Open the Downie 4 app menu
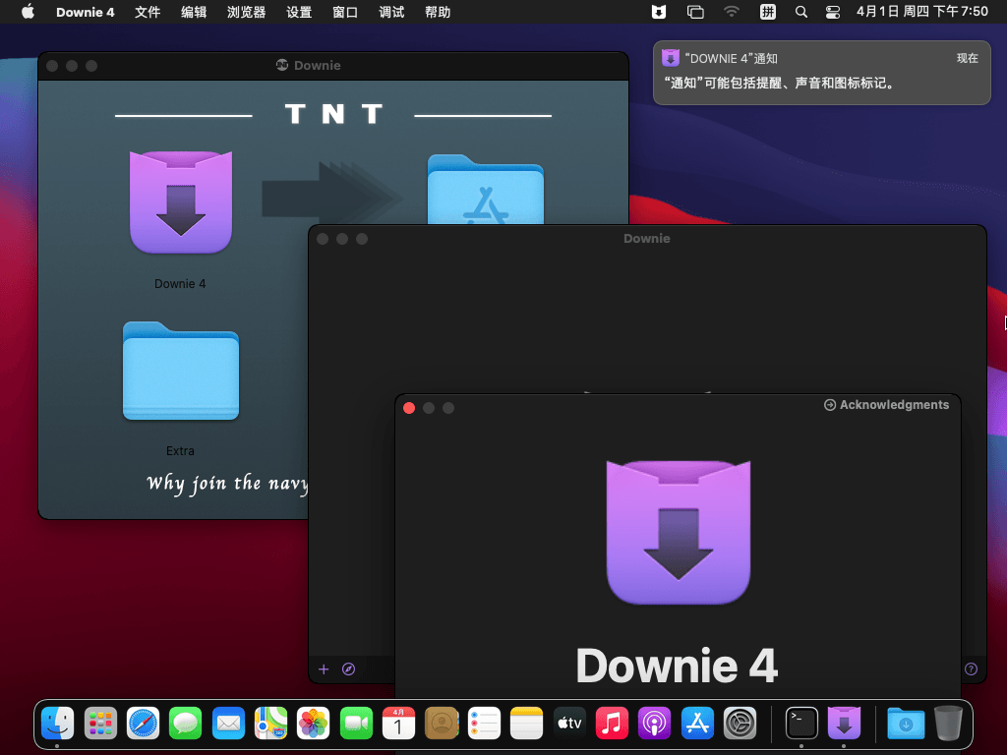This screenshot has height=755, width=1007. click(x=85, y=12)
